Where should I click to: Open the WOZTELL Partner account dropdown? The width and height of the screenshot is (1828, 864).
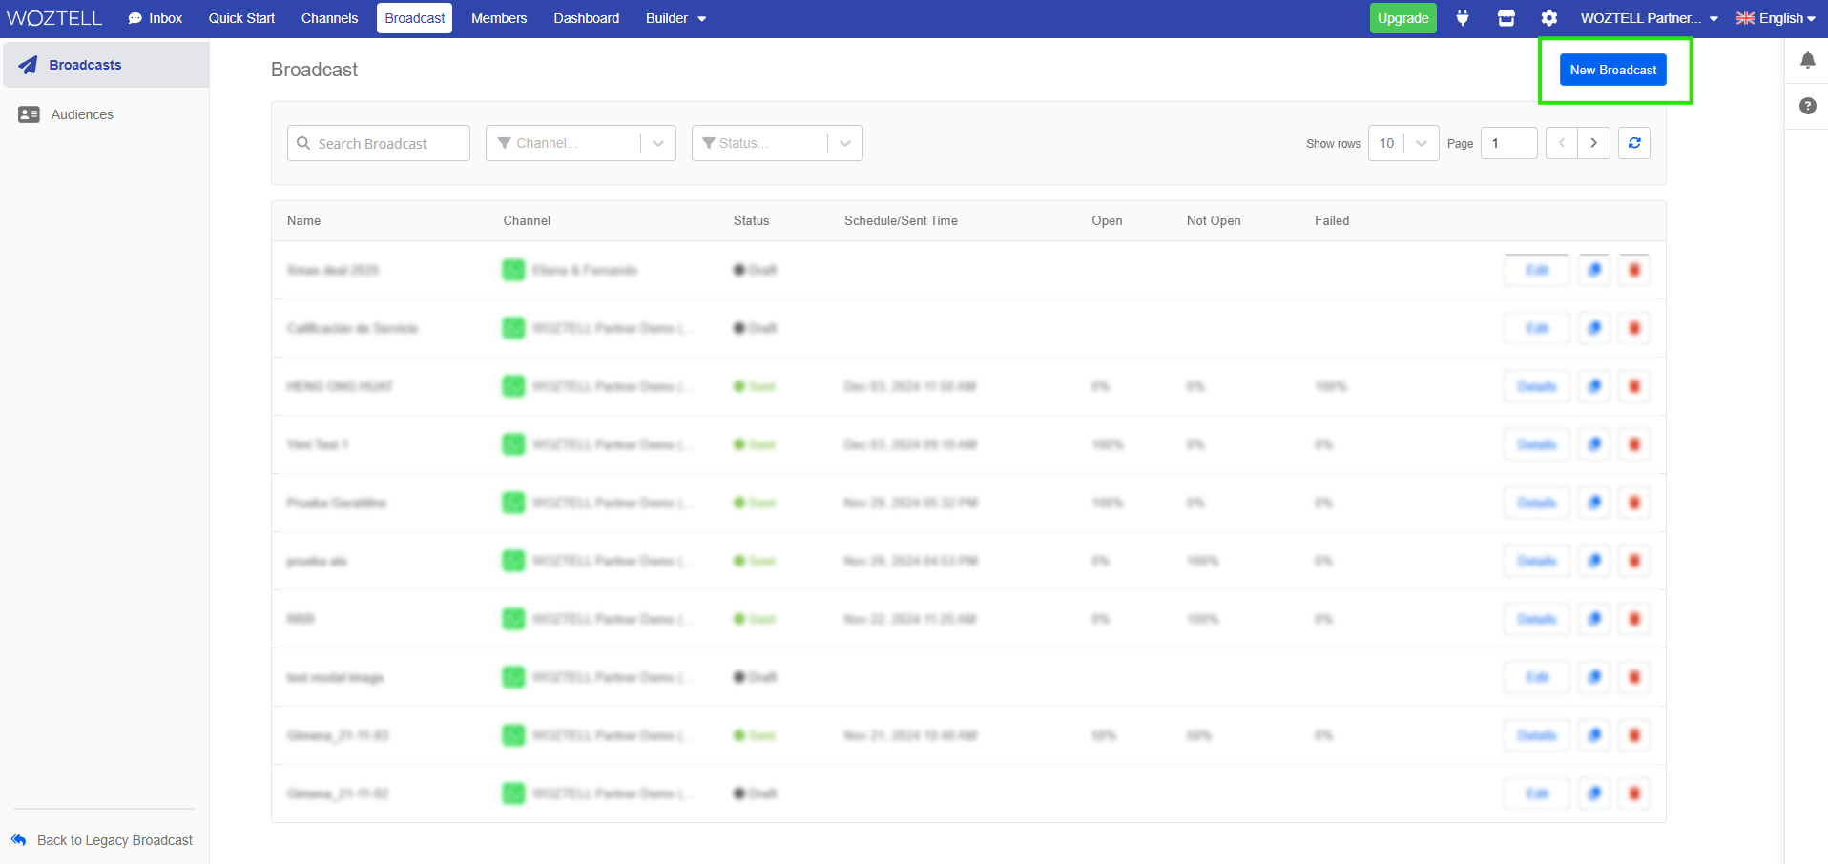(1649, 18)
